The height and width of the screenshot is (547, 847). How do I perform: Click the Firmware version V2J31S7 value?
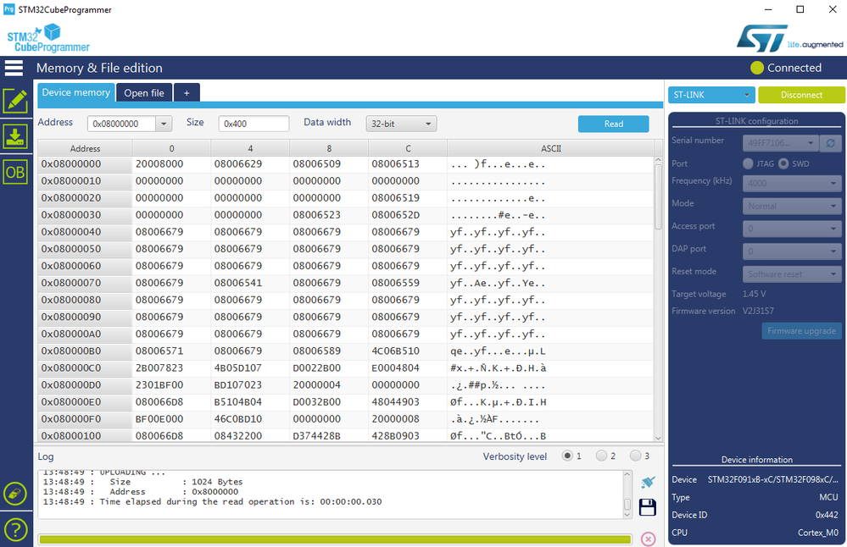coord(758,311)
